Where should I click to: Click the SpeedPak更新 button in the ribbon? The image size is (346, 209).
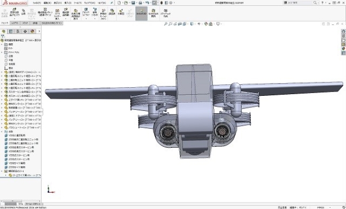[x=153, y=13]
